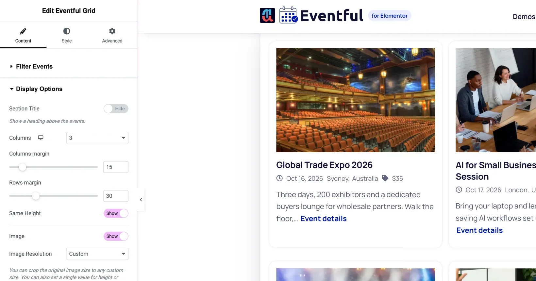Click the 'Show a heading above the events.' hint

(x=47, y=121)
